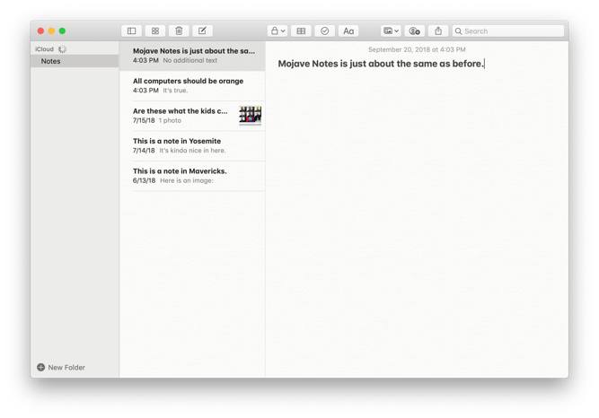The image size is (599, 418).
Task: Create a new note with compose icon
Action: tap(202, 30)
